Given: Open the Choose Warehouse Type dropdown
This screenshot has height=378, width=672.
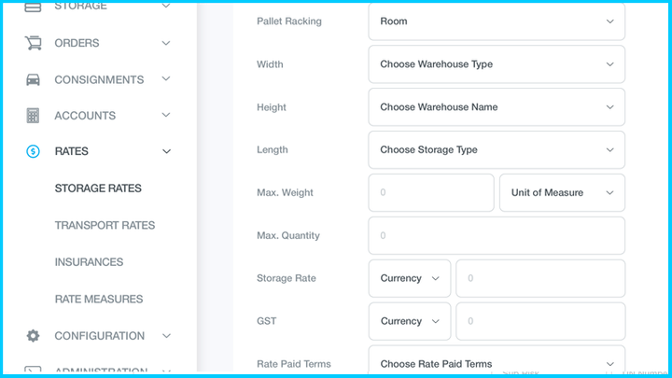Looking at the screenshot, I should pyautogui.click(x=497, y=64).
